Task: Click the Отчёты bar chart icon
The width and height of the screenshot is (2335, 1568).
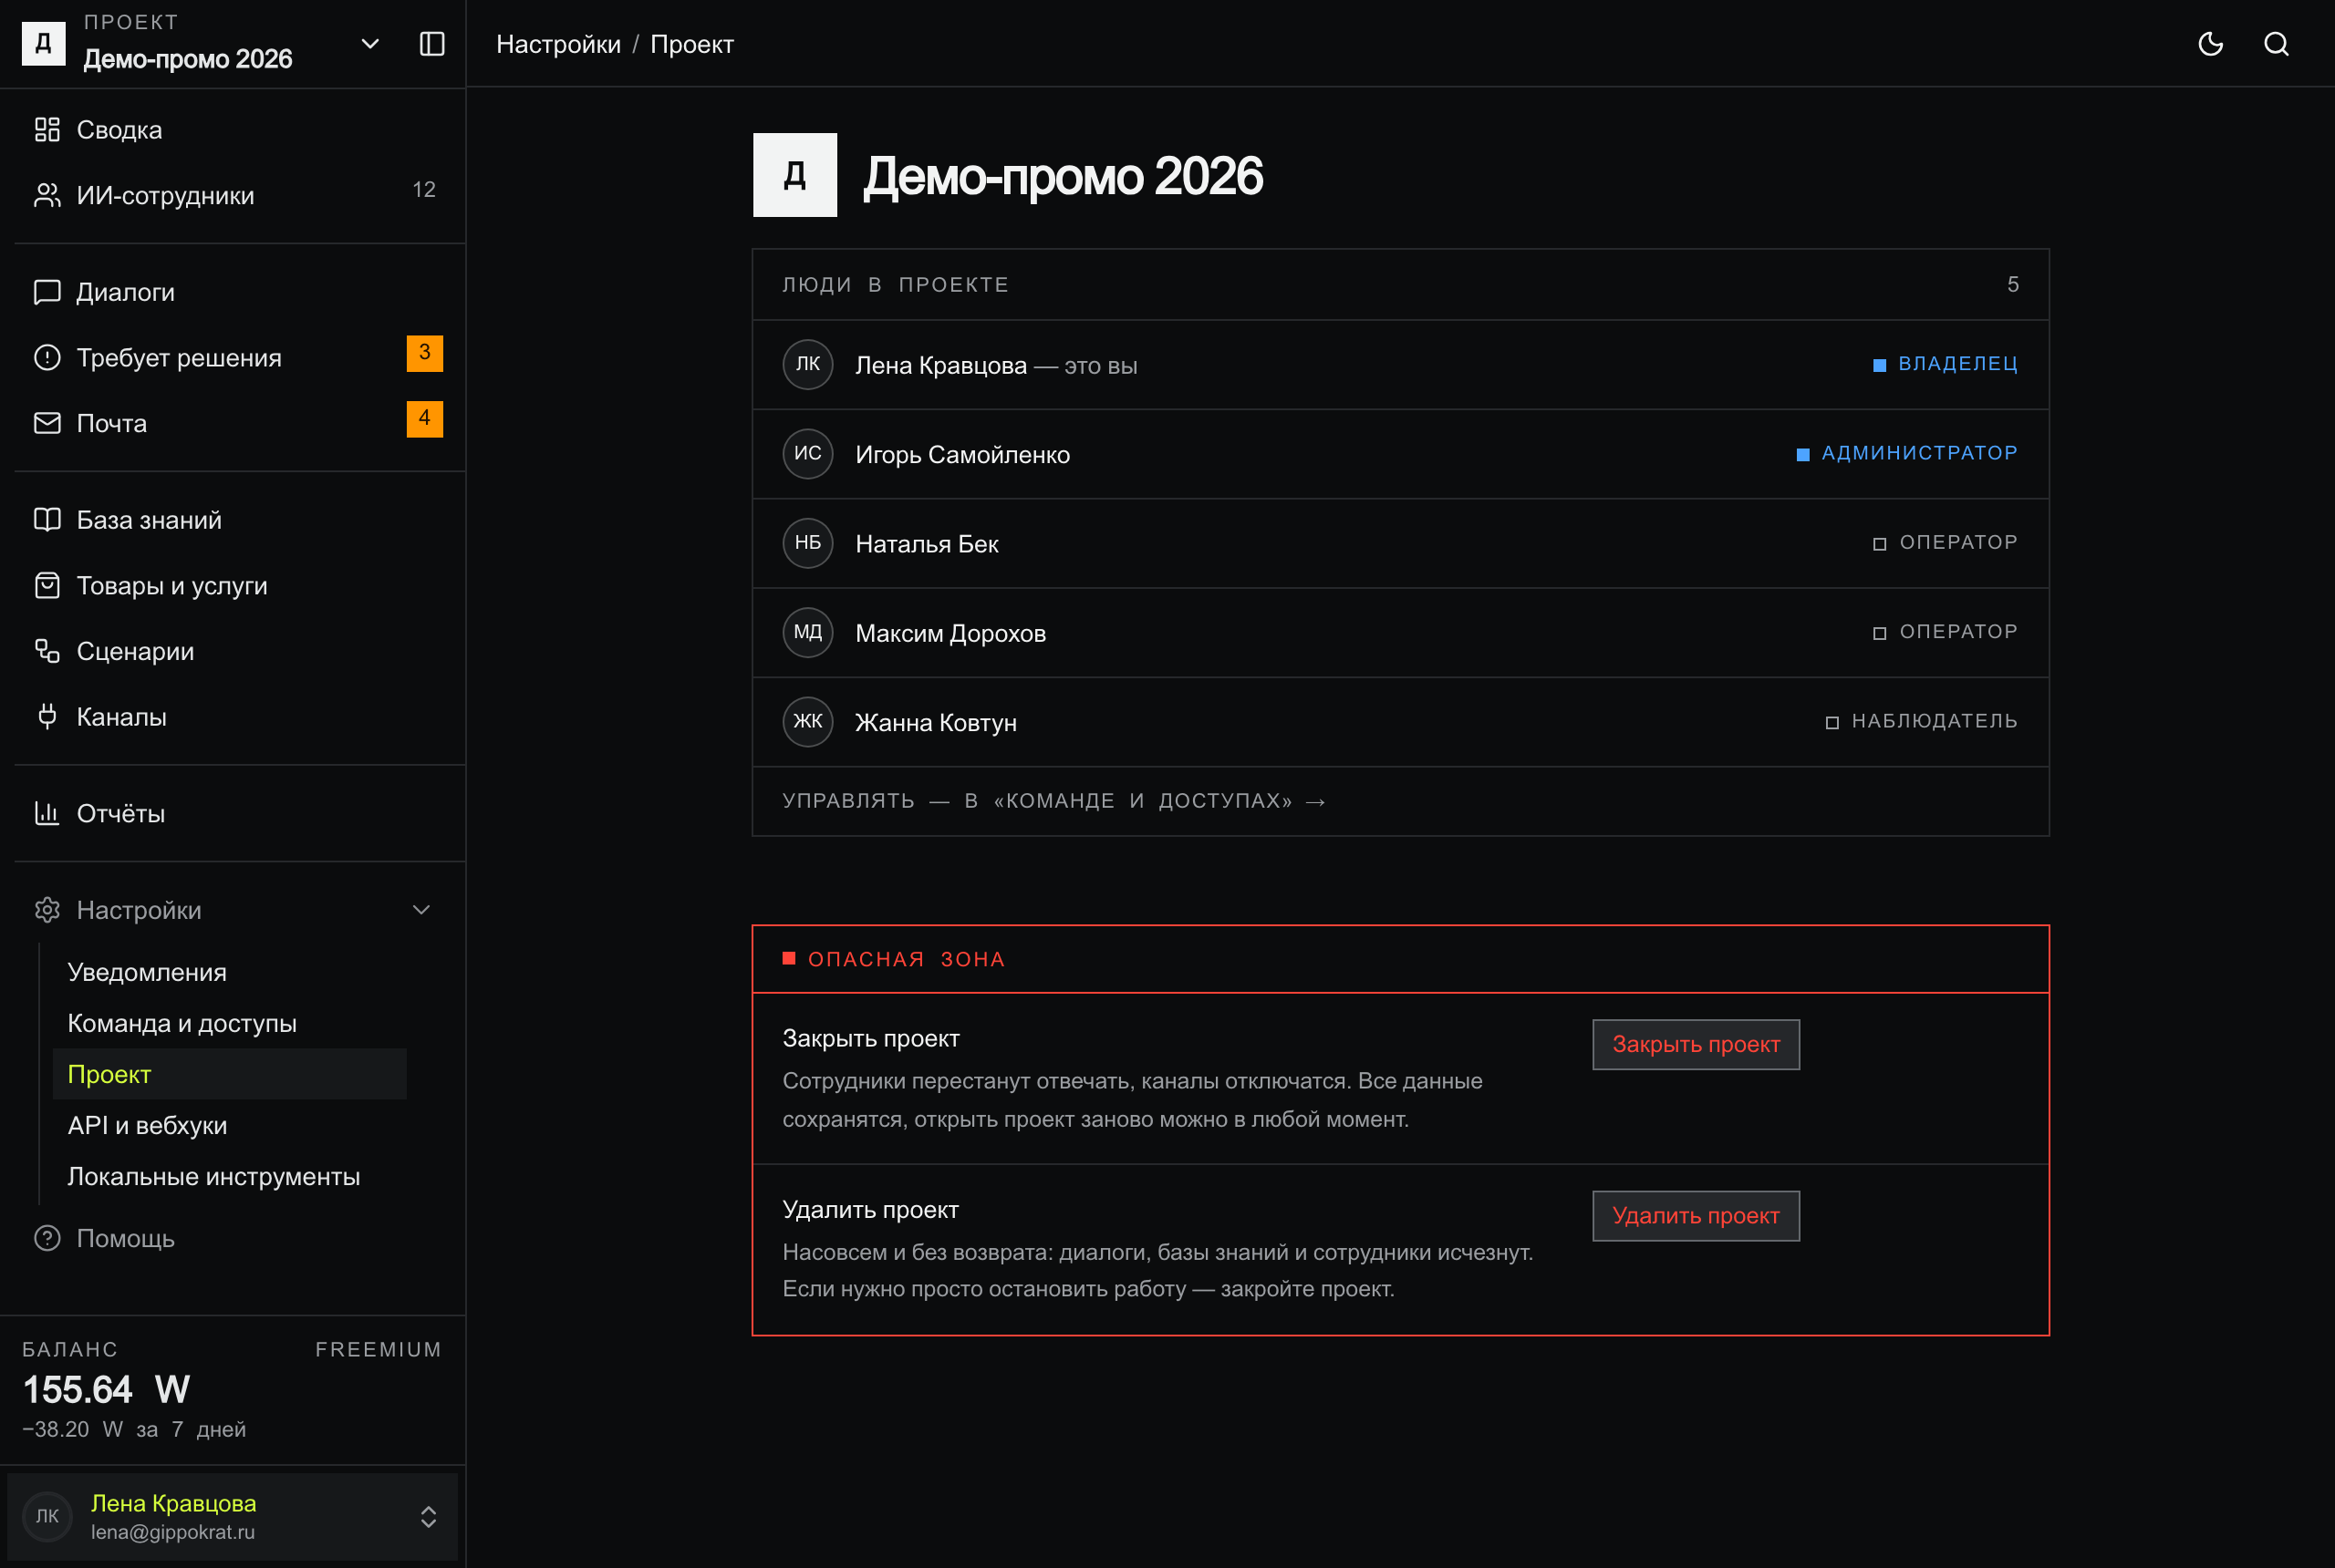Action: [47, 813]
